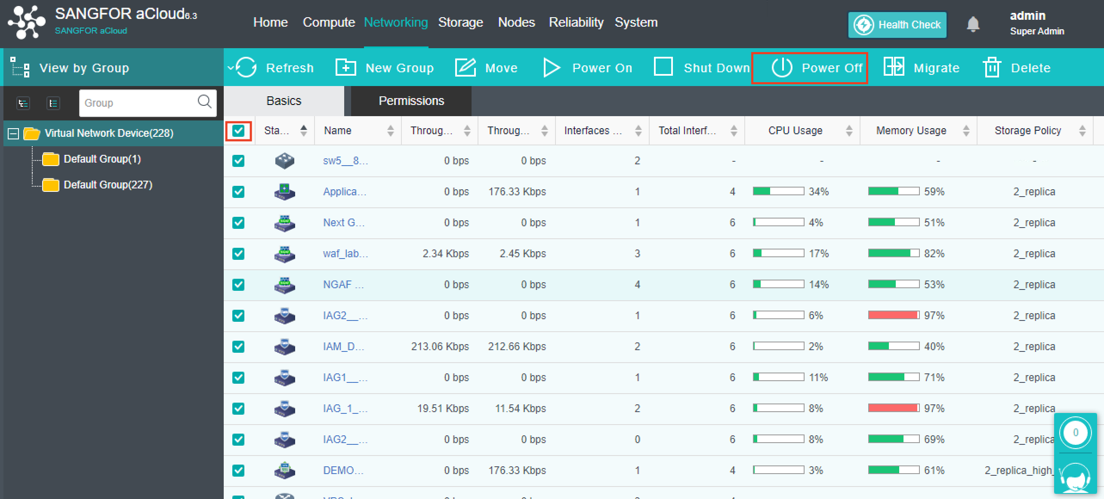Click the 82% memory bar for waf_lab
The height and width of the screenshot is (499, 1104).
(x=894, y=253)
